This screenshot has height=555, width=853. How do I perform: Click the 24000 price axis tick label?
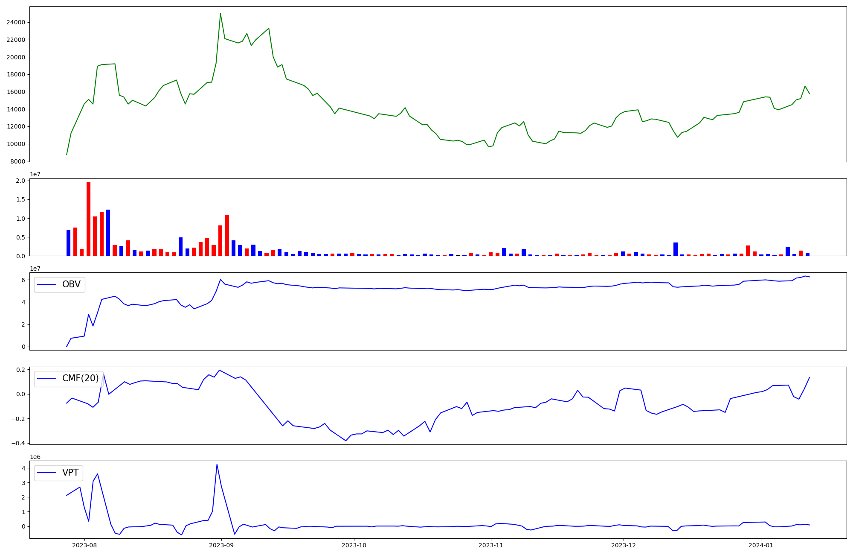tap(16, 22)
